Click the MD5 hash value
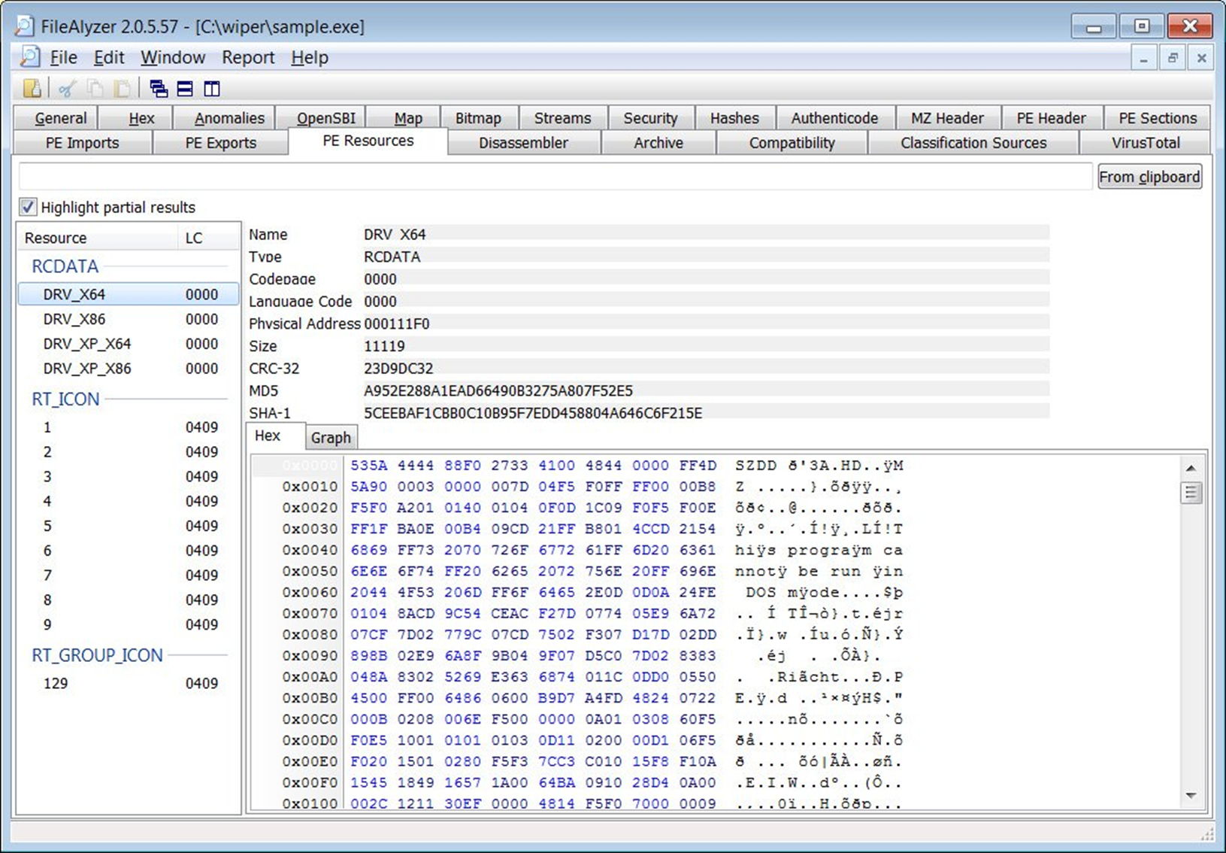This screenshot has width=1226, height=853. (498, 390)
